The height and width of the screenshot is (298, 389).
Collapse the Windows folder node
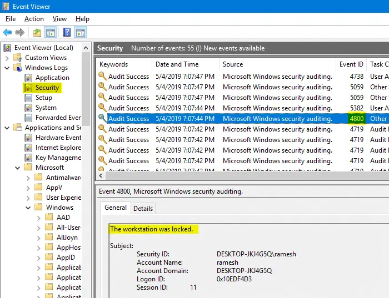tap(28, 208)
